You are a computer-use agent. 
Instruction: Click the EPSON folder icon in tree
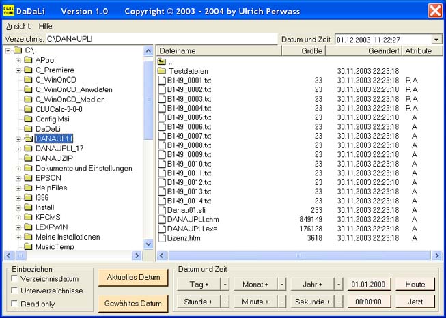pyautogui.click(x=28, y=178)
